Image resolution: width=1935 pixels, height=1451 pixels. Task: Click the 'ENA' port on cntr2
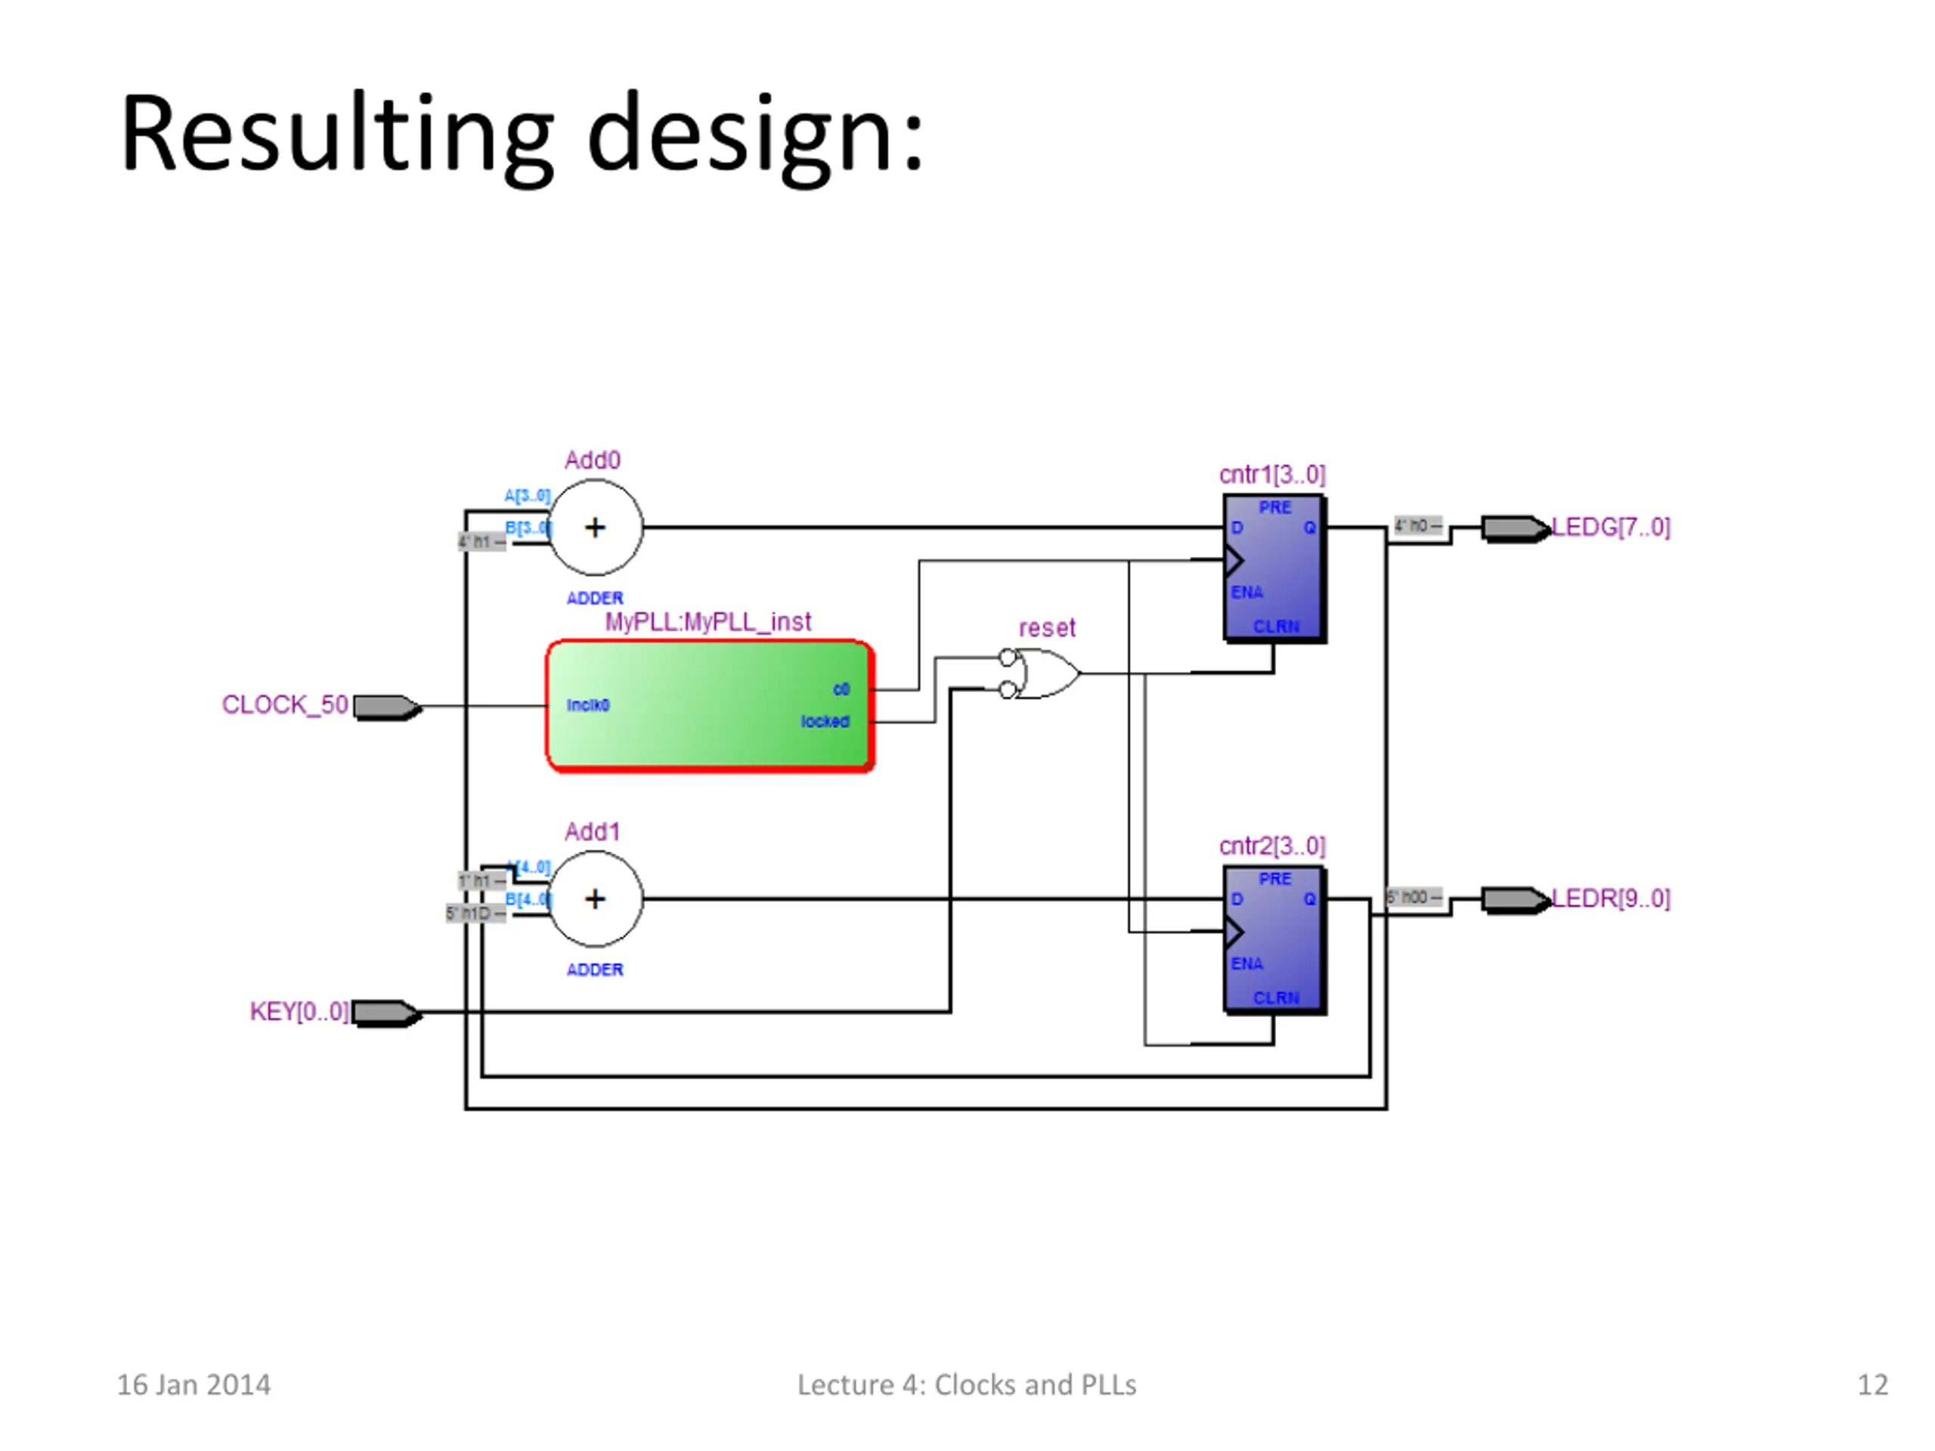[x=1247, y=964]
